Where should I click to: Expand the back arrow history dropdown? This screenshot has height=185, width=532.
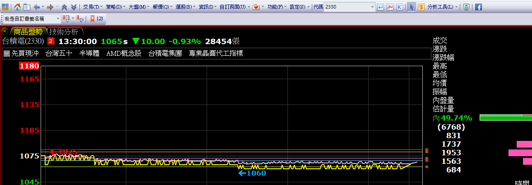coord(43,7)
